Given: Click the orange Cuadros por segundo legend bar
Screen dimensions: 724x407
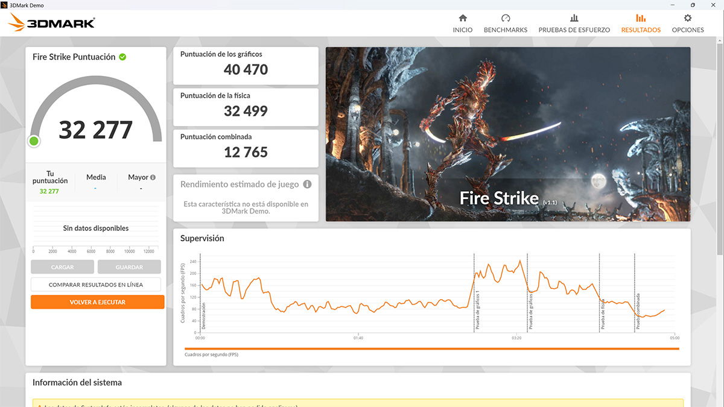Looking at the screenshot, I should pyautogui.click(x=432, y=349).
